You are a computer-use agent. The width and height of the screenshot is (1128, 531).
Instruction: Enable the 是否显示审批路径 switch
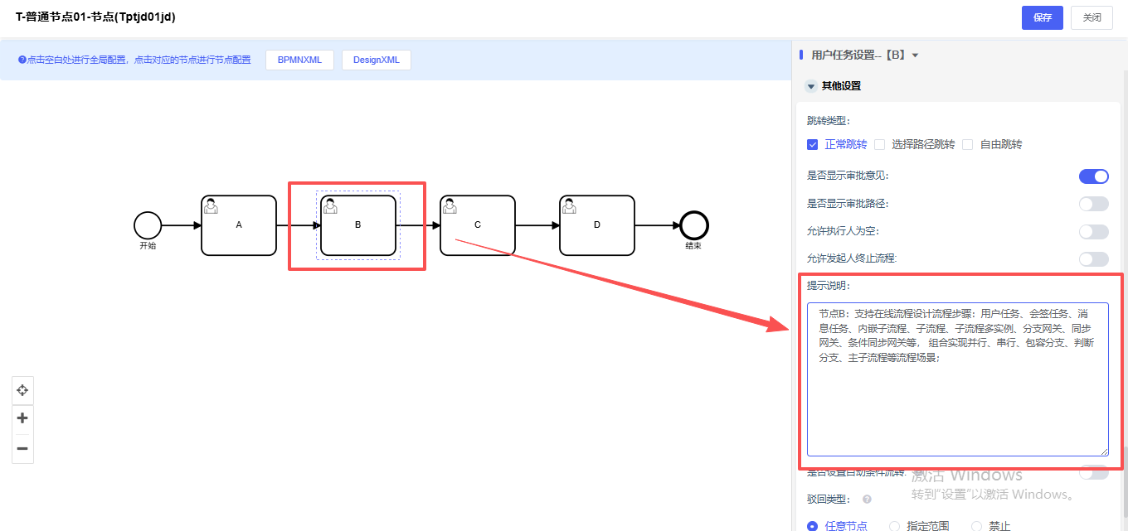1093,204
